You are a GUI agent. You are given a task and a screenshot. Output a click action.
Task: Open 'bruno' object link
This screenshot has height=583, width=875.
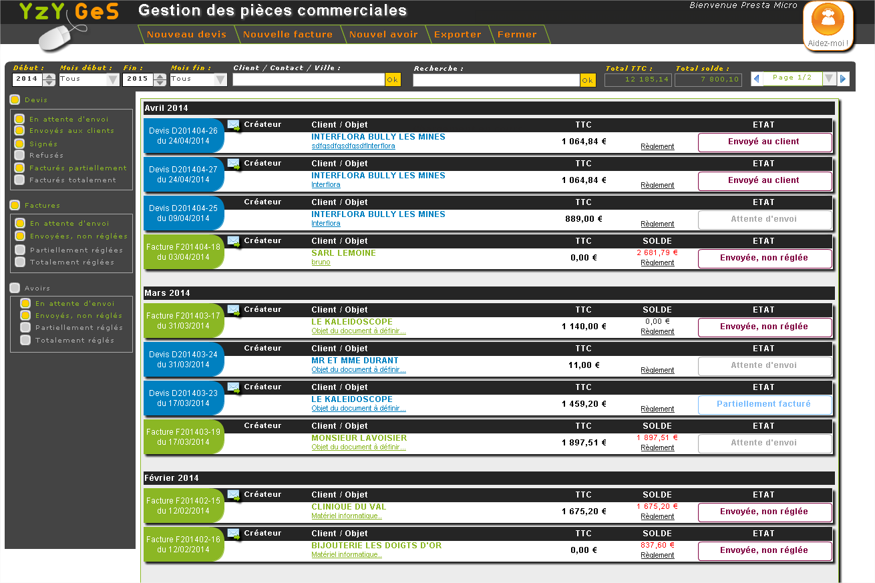321,262
